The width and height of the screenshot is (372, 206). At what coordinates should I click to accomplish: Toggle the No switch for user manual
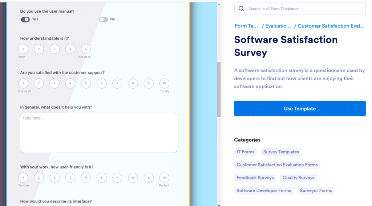pos(104,20)
